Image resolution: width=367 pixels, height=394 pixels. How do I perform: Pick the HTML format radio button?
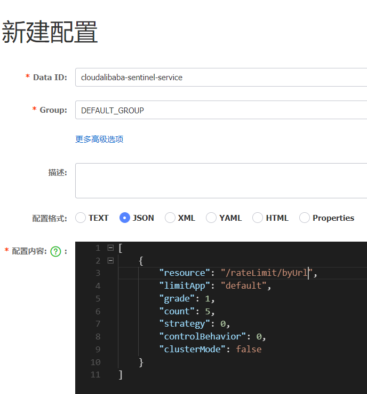[258, 218]
